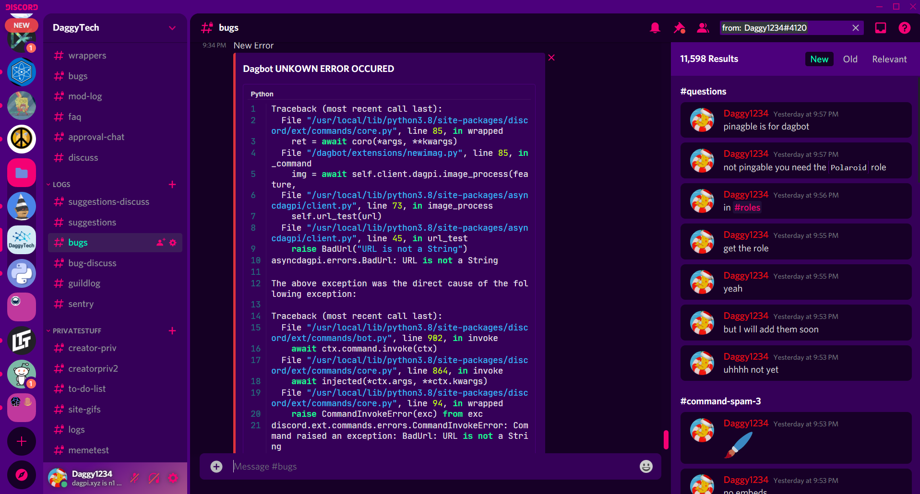Deafen yourself with the headphone icon
The width and height of the screenshot is (920, 494).
pos(154,478)
